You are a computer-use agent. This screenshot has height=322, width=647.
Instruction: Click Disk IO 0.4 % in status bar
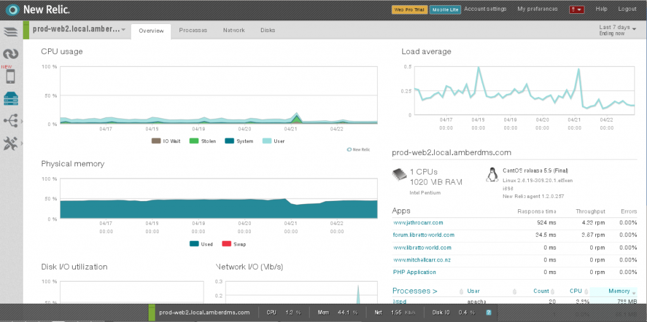click(x=455, y=313)
